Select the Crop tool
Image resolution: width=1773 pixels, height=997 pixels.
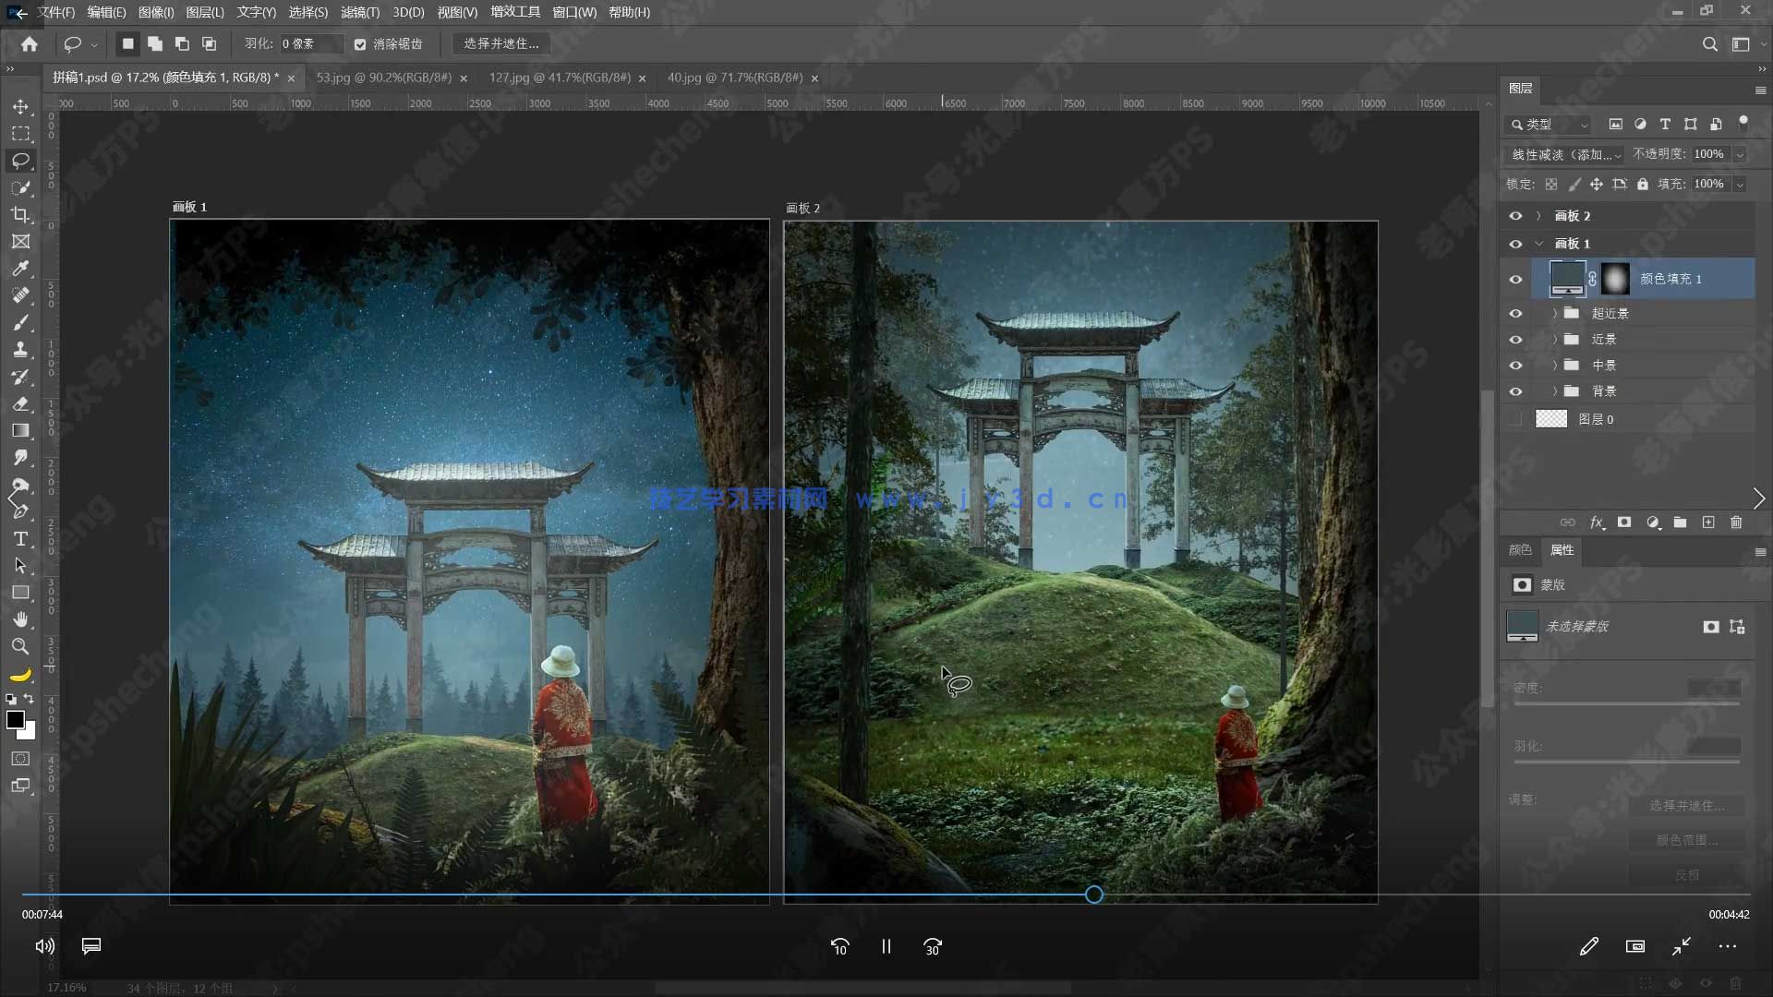tap(20, 215)
